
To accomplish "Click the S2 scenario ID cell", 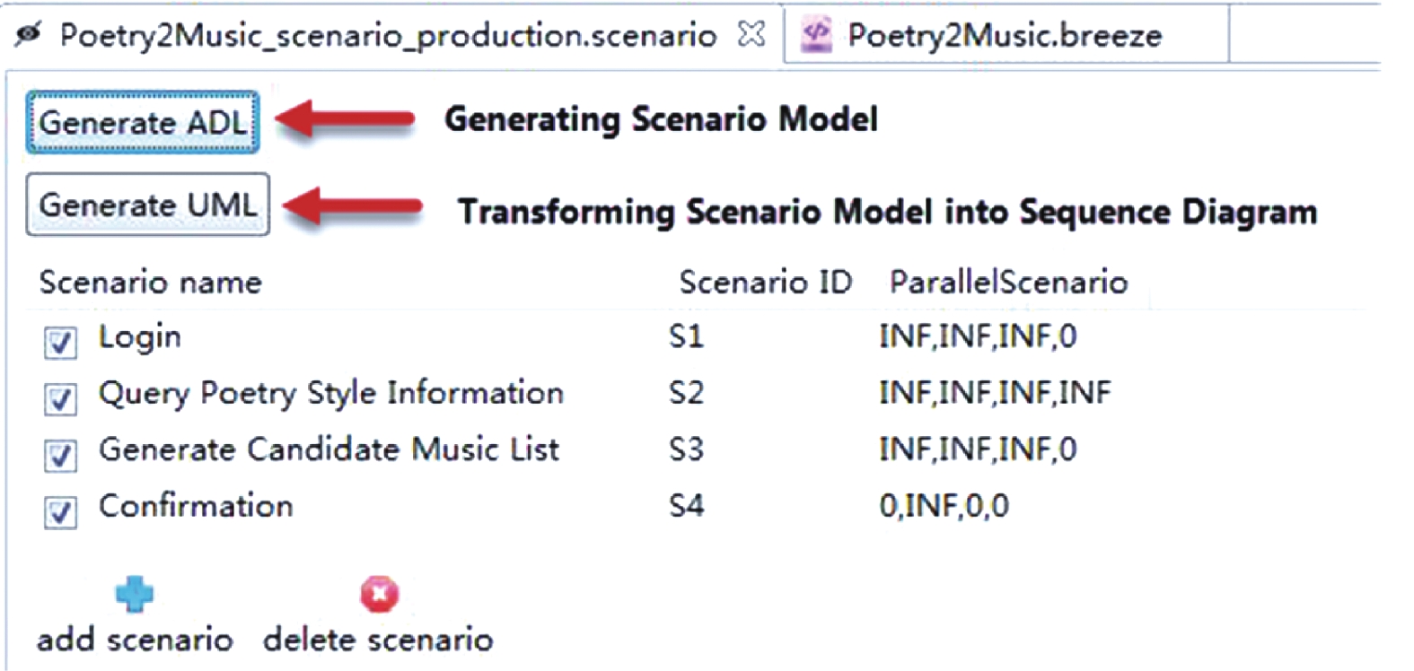I will pos(686,393).
